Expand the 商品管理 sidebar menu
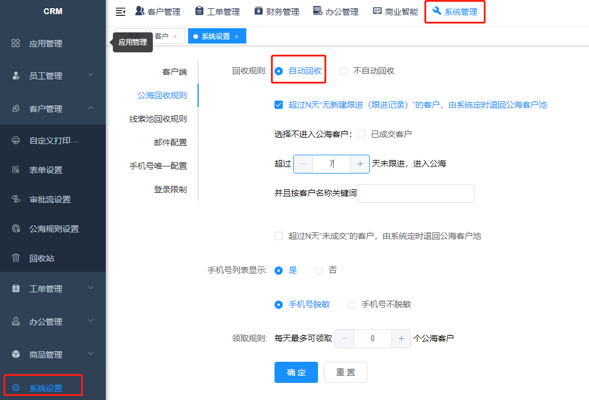The width and height of the screenshot is (589, 400). 90,354
